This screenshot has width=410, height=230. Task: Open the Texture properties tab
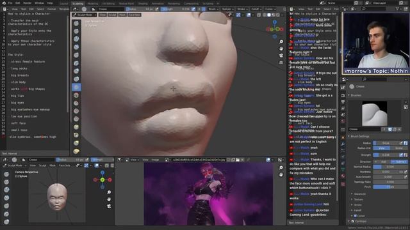click(x=343, y=184)
